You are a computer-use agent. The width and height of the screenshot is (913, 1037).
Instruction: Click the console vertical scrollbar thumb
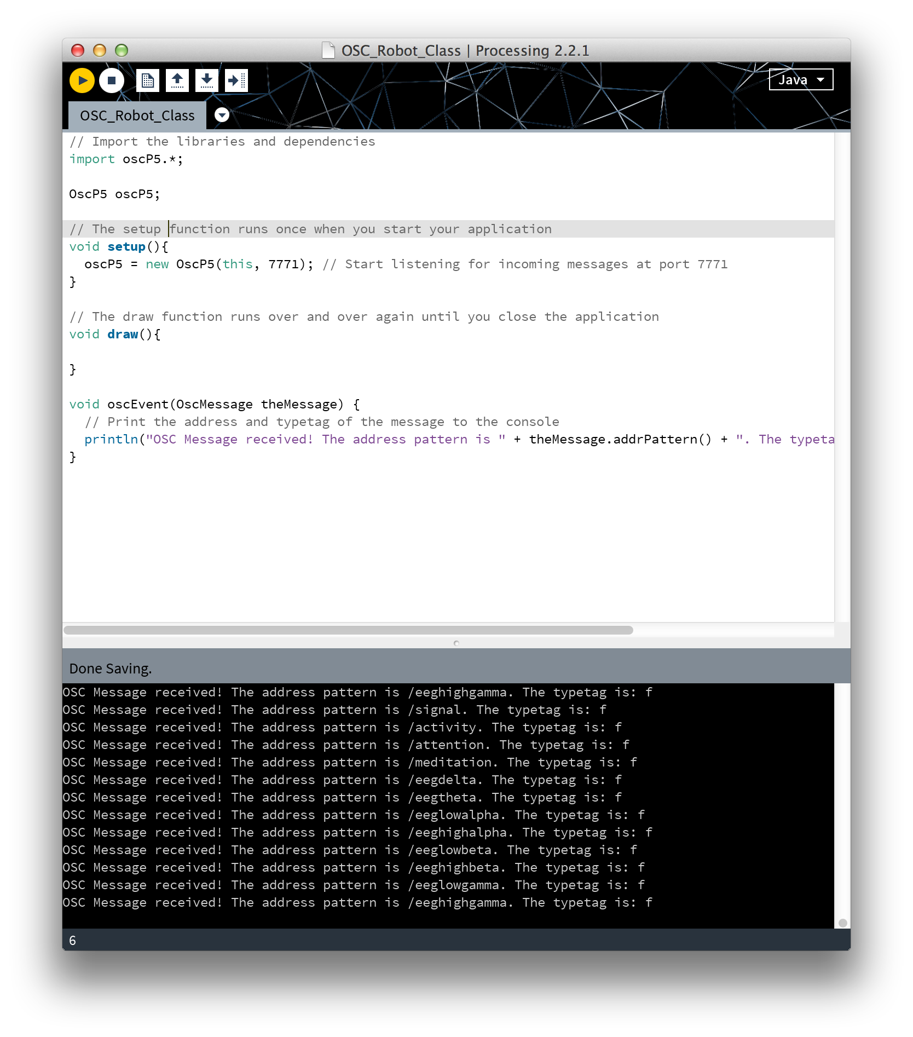click(x=843, y=923)
